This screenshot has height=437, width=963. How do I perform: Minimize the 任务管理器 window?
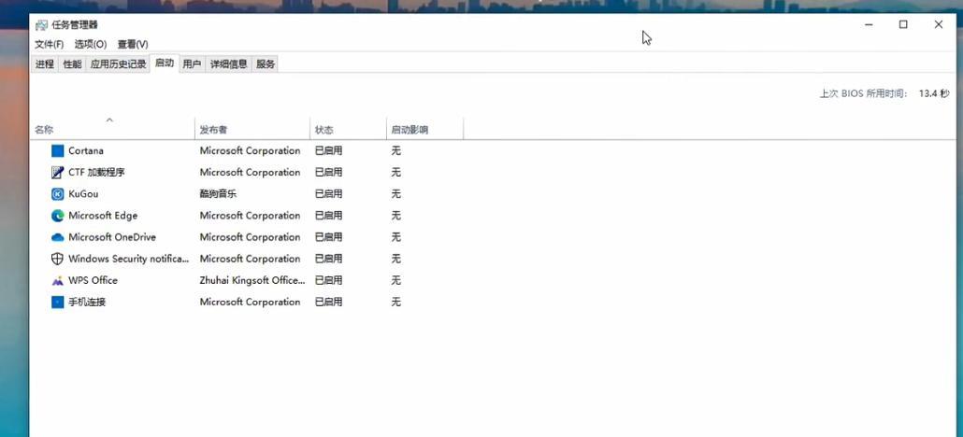pyautogui.click(x=869, y=24)
